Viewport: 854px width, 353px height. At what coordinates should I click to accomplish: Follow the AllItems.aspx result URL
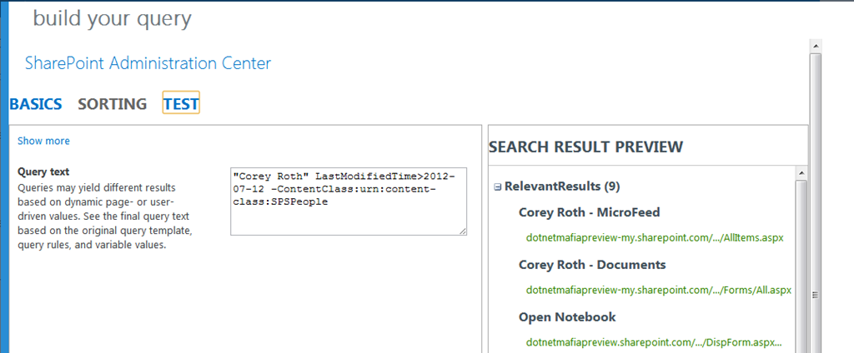point(655,237)
